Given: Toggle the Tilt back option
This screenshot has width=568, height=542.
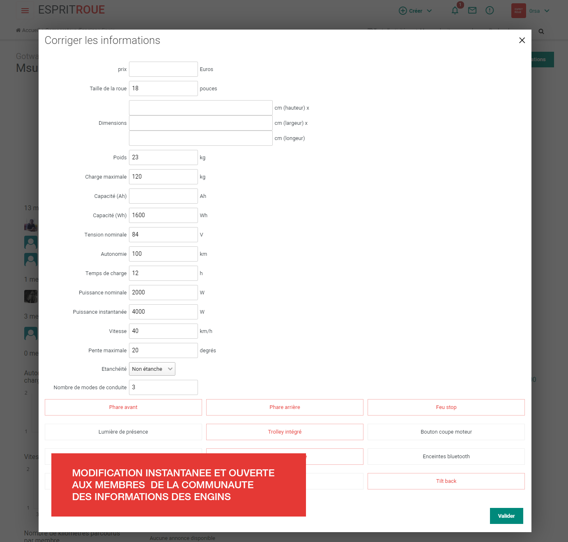Looking at the screenshot, I should 446,481.
